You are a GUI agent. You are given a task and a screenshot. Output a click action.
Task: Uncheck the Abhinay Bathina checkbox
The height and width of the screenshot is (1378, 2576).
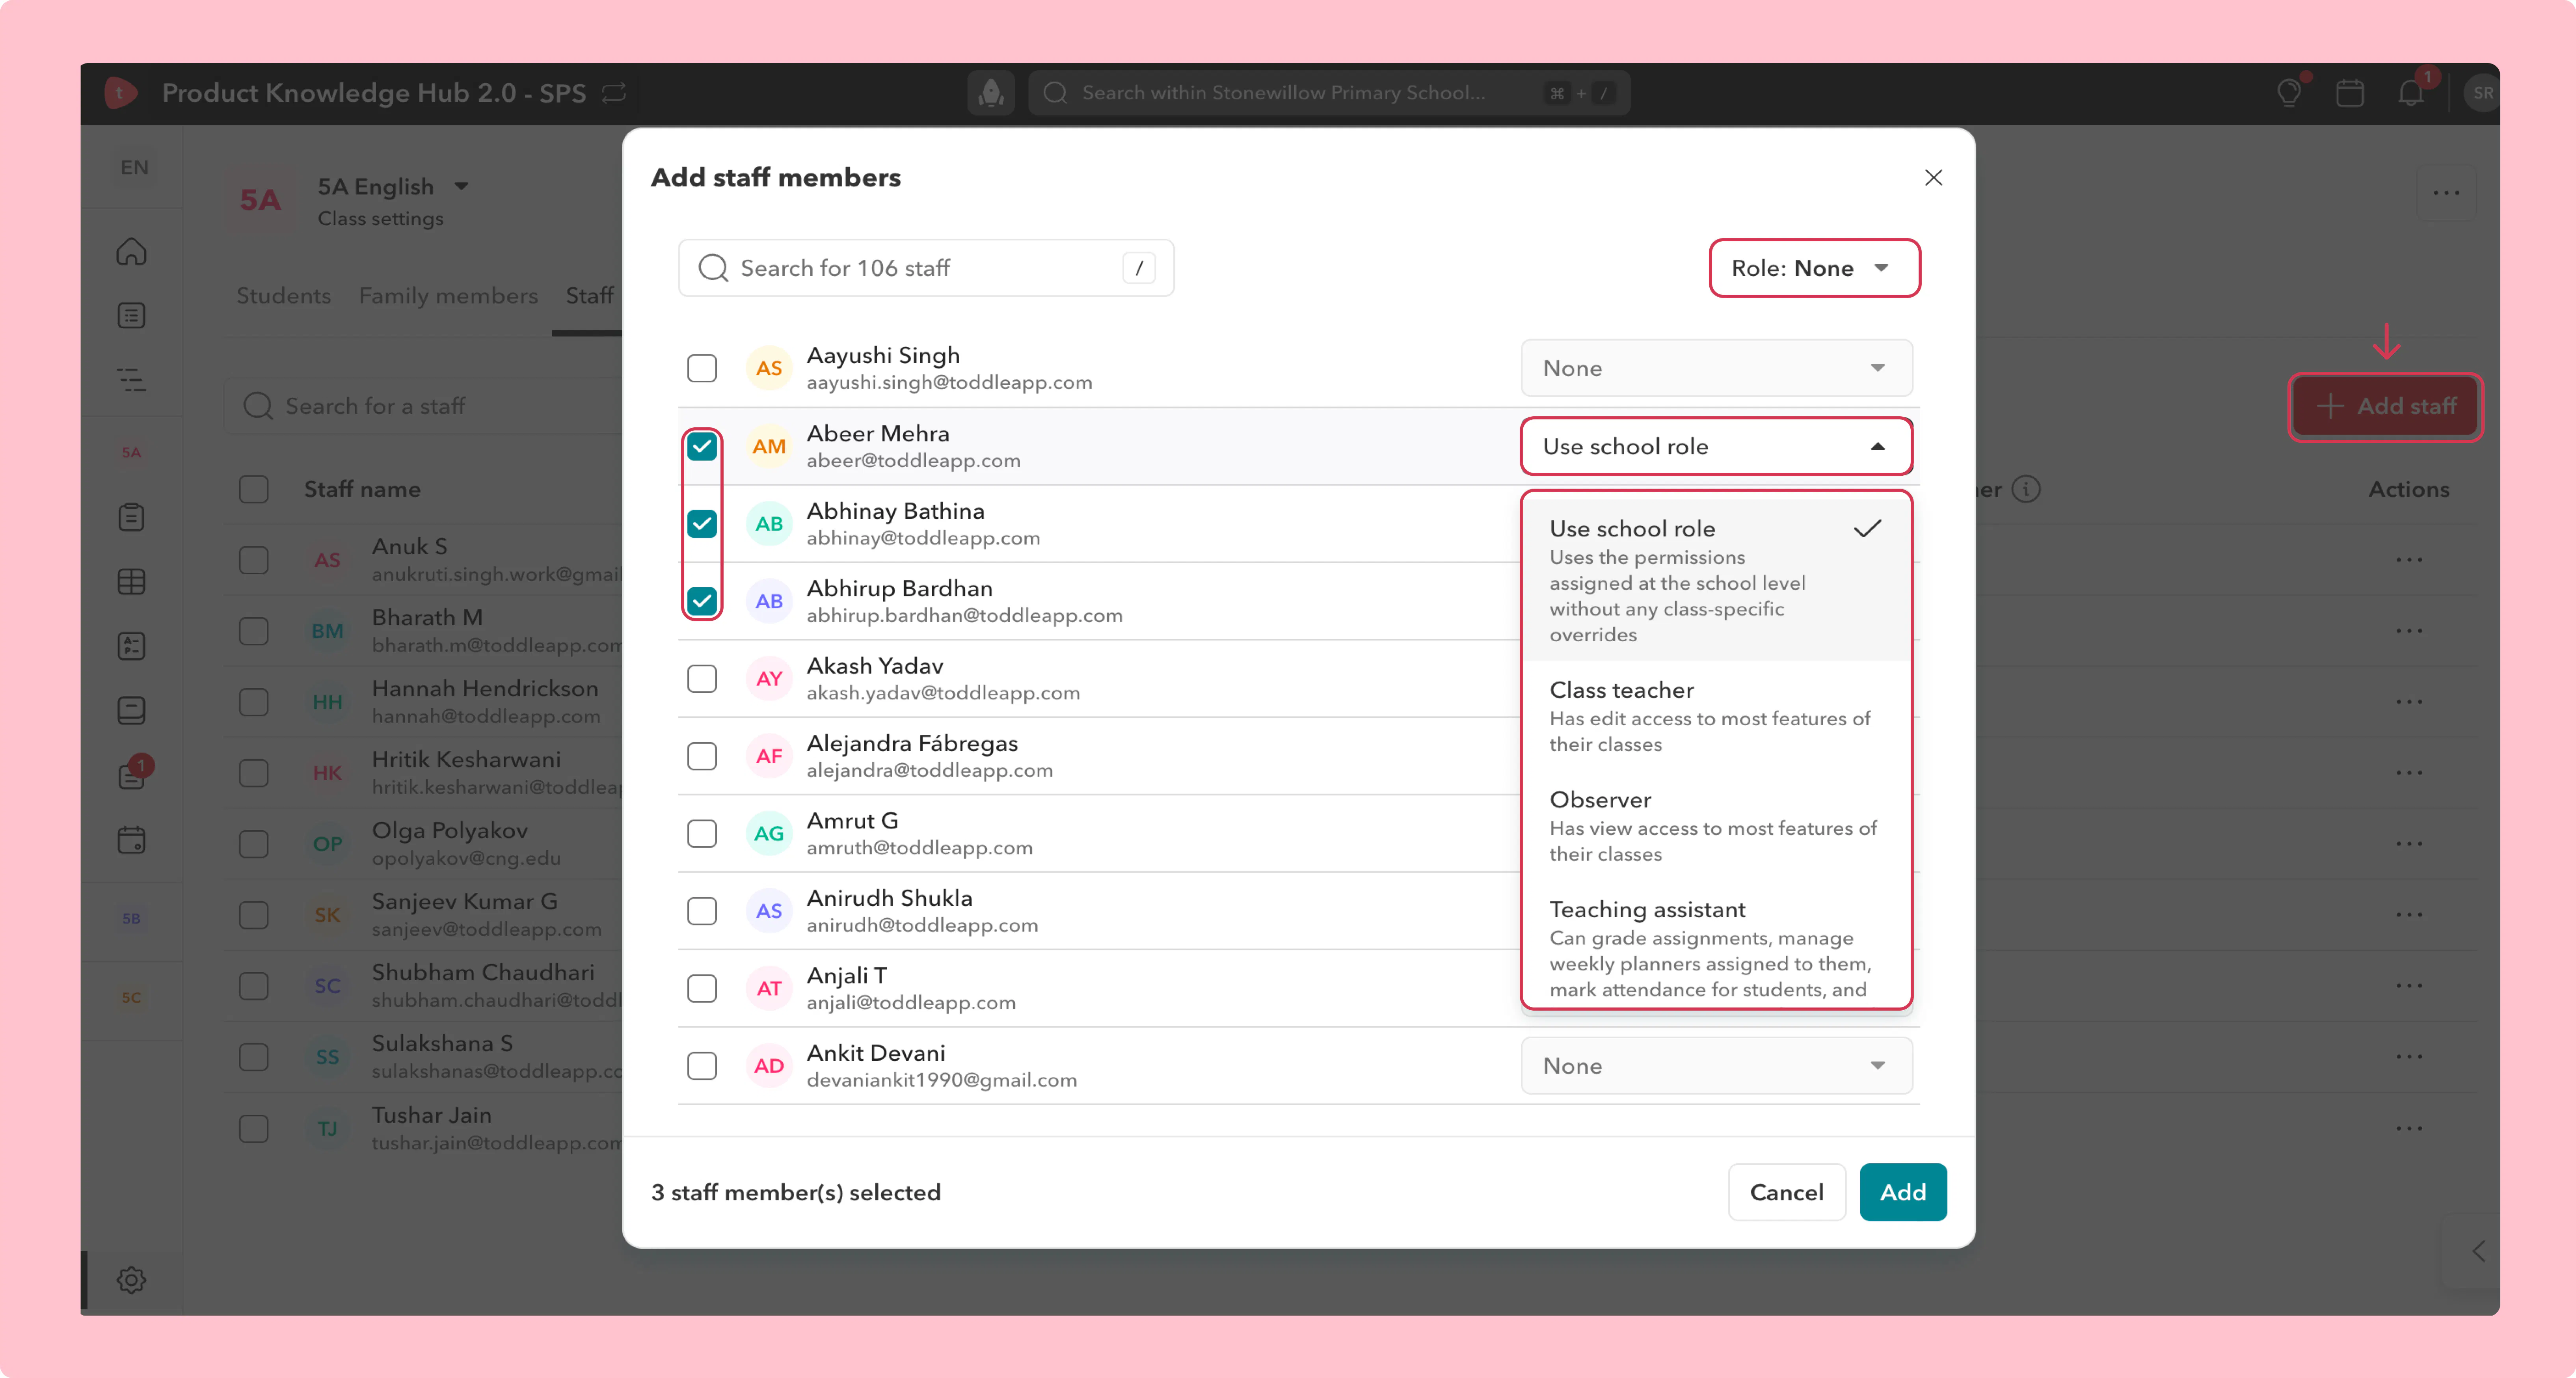702,524
